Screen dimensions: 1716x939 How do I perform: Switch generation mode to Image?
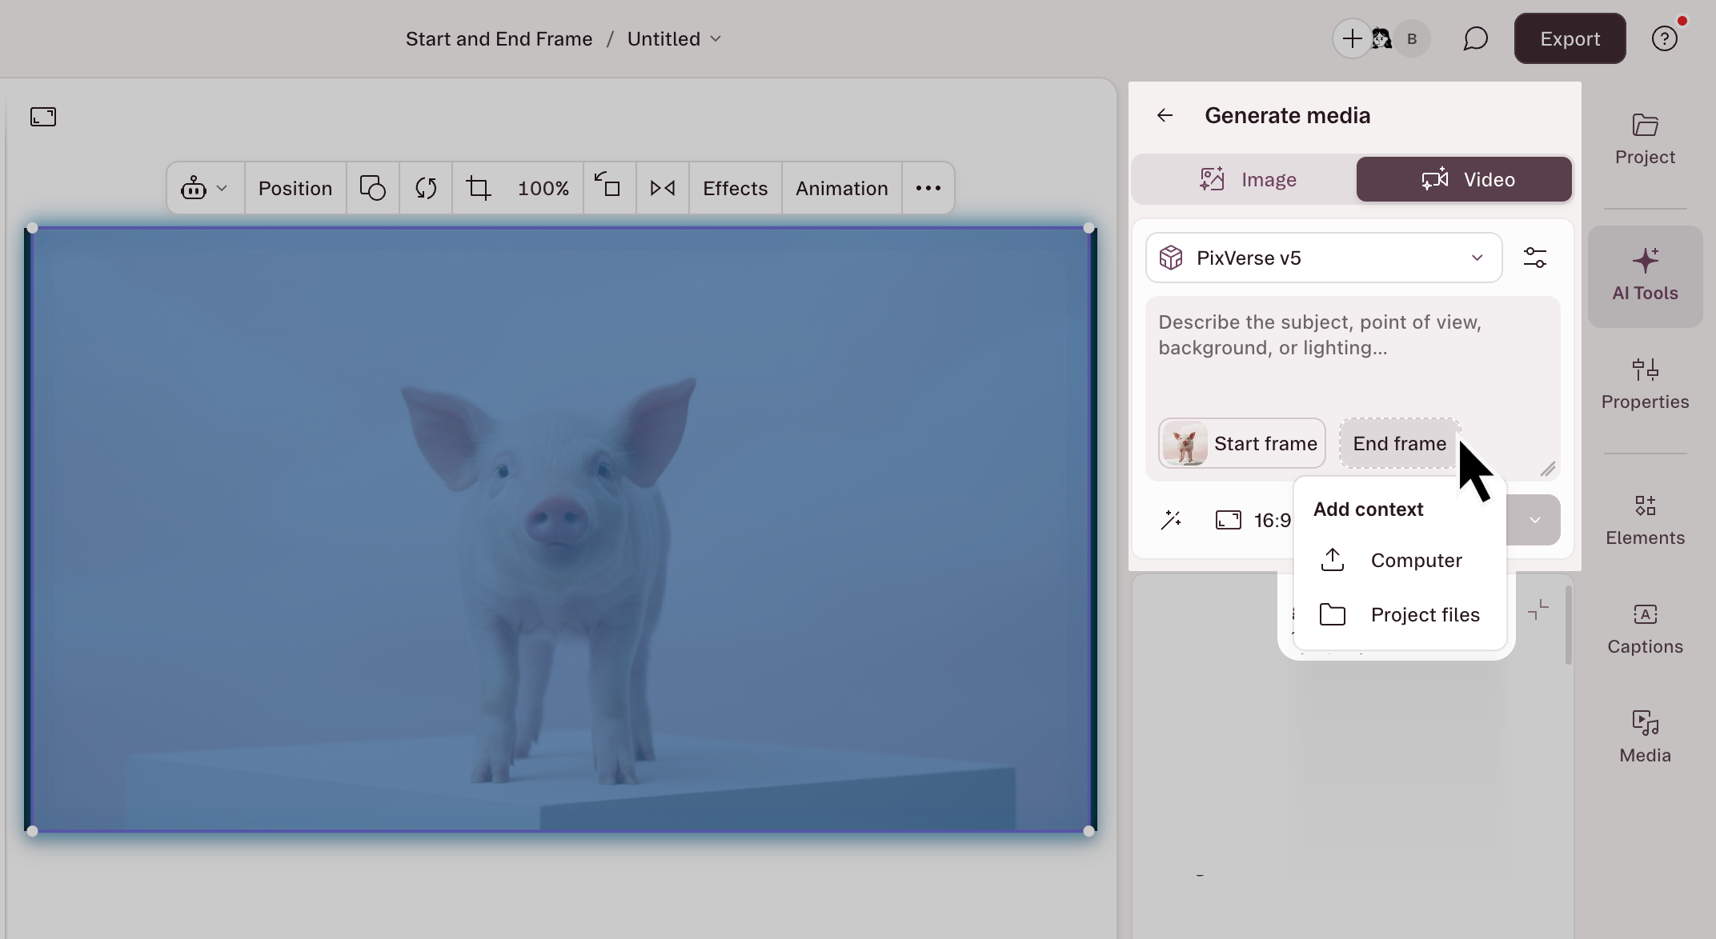pos(1249,179)
